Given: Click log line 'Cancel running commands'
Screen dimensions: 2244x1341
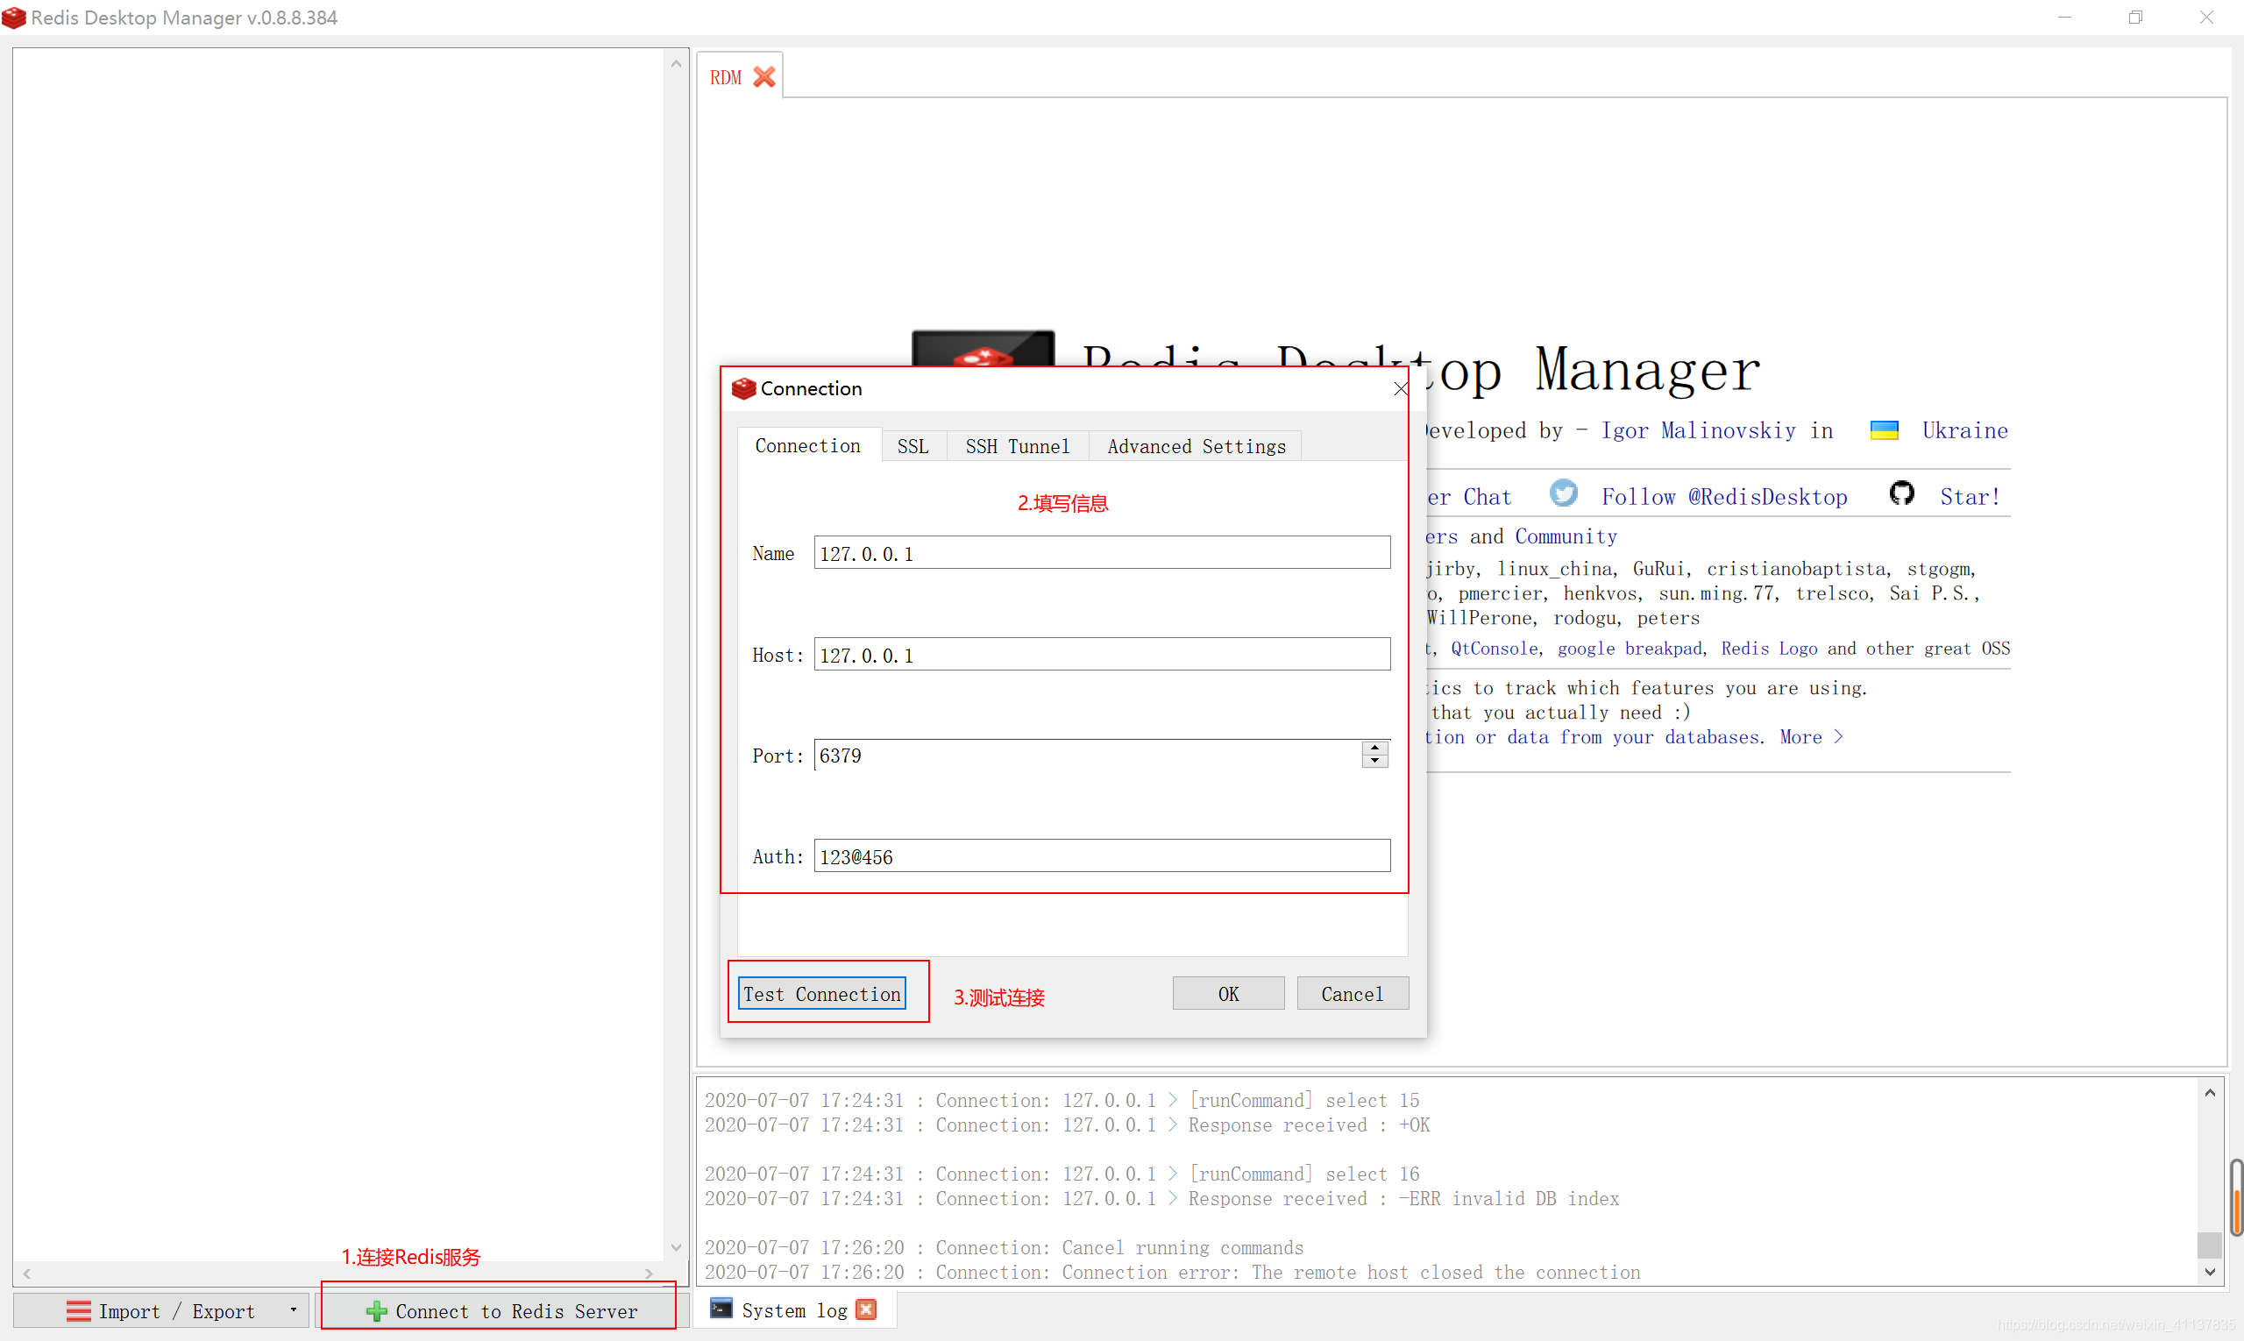Looking at the screenshot, I should click(x=1003, y=1247).
